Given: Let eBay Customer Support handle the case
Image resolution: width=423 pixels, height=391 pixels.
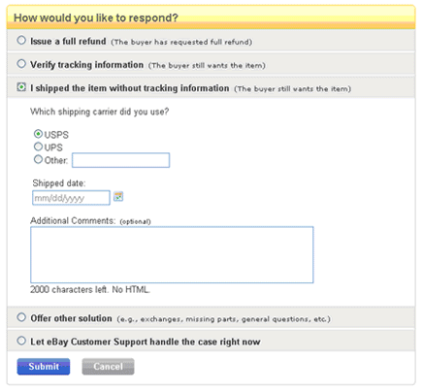Looking at the screenshot, I should (x=21, y=341).
